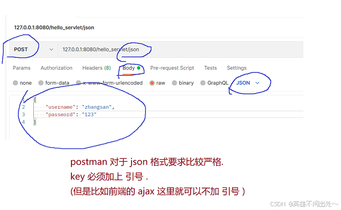Select the raw body radio button
The width and height of the screenshot is (341, 210).
point(152,83)
